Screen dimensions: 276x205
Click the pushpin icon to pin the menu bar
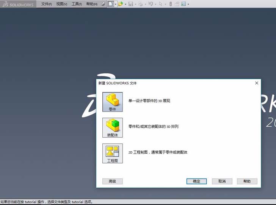[x=103, y=4]
